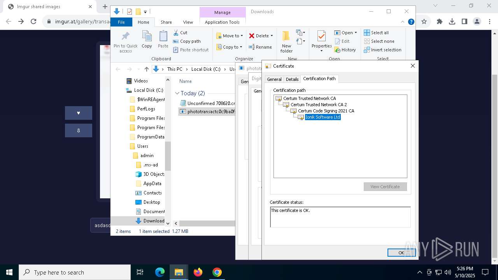Click Copy path in Clipboard group
Image resolution: width=498 pixels, height=280 pixels.
tap(187, 41)
